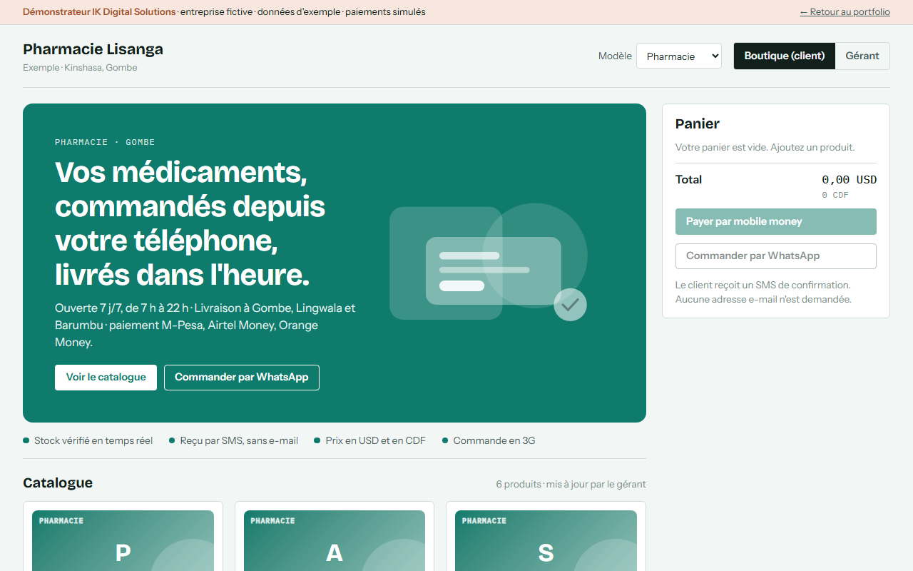Click the SMS confirmation note in Panier
Image resolution: width=913 pixels, height=571 pixels.
click(763, 292)
